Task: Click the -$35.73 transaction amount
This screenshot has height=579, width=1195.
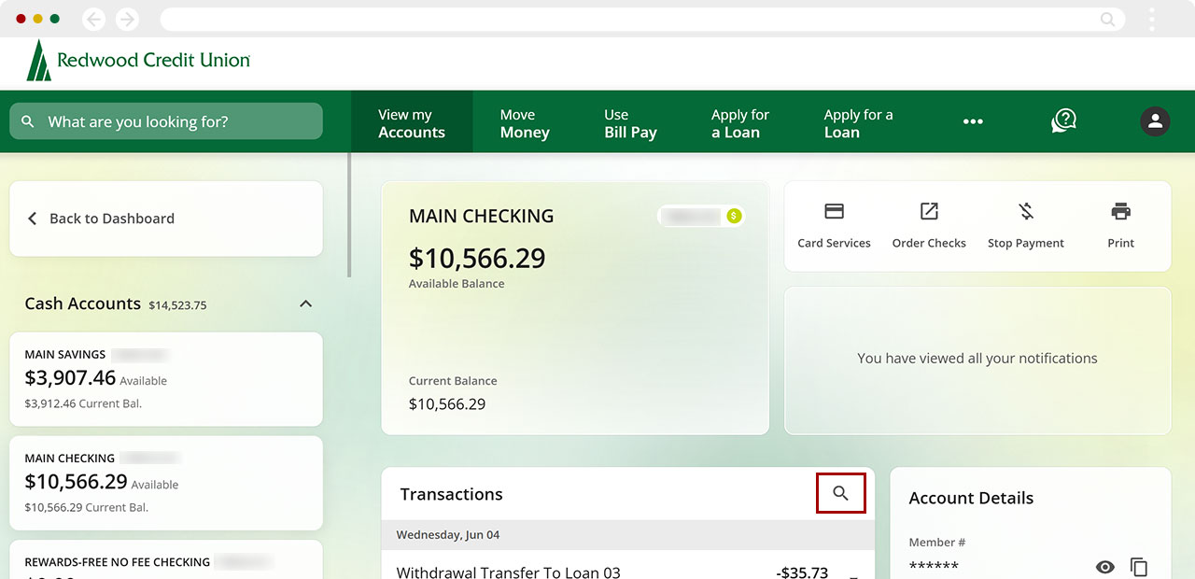Action: point(802,572)
